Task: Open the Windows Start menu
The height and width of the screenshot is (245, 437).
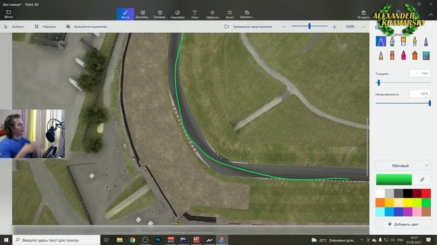Action: tap(6, 240)
